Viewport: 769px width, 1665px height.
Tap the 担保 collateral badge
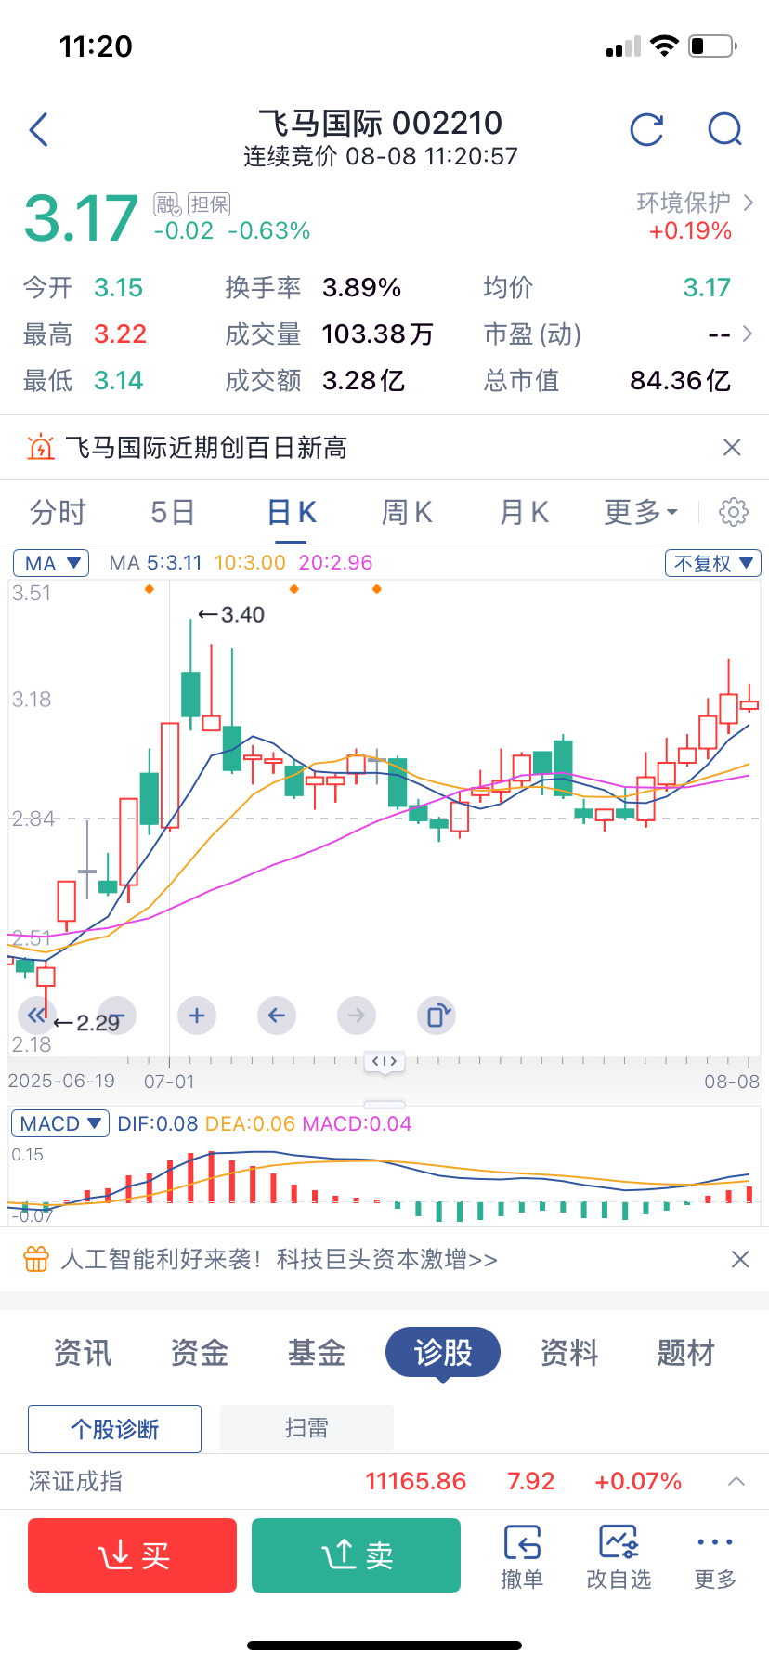(x=209, y=204)
